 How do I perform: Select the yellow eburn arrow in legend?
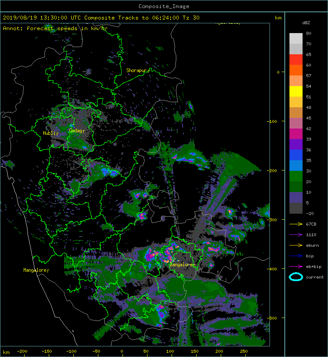(296, 245)
